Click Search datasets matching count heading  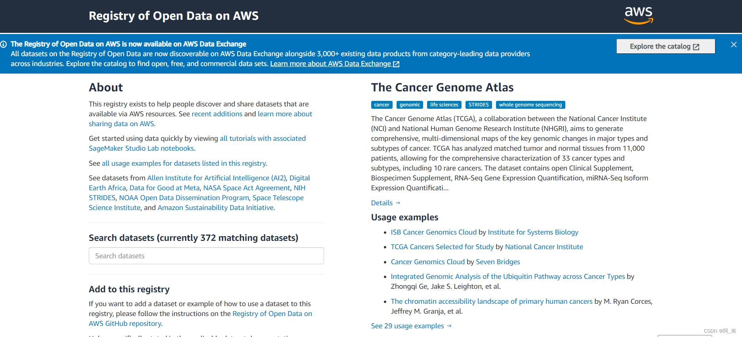[193, 238]
